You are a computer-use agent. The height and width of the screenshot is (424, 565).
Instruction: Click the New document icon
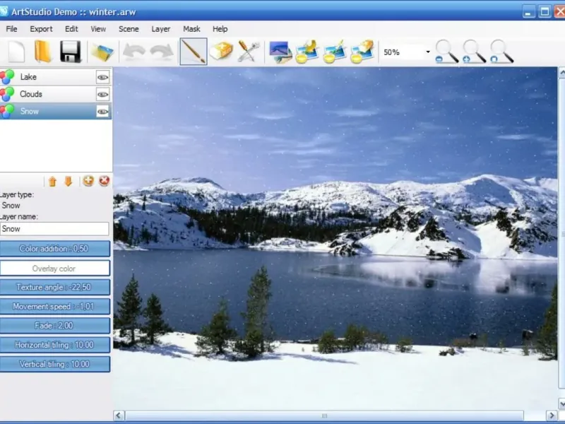pos(16,52)
